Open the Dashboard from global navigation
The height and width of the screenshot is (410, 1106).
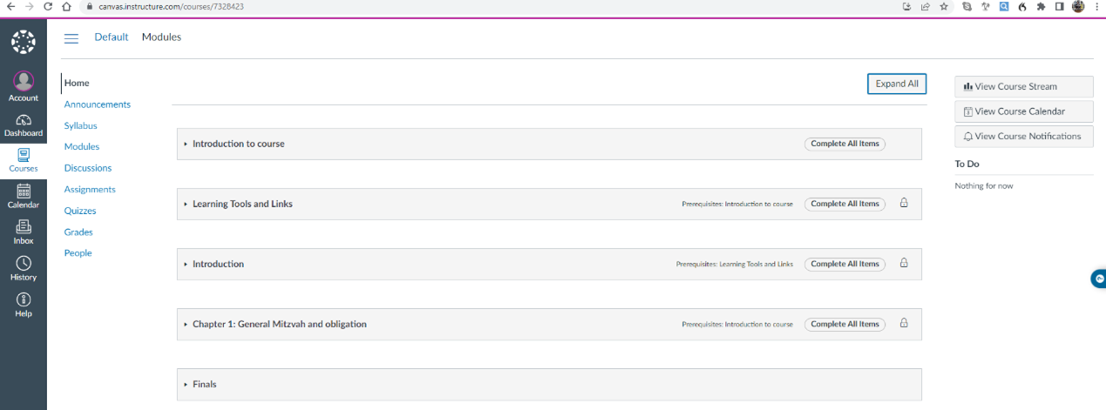[x=24, y=126]
